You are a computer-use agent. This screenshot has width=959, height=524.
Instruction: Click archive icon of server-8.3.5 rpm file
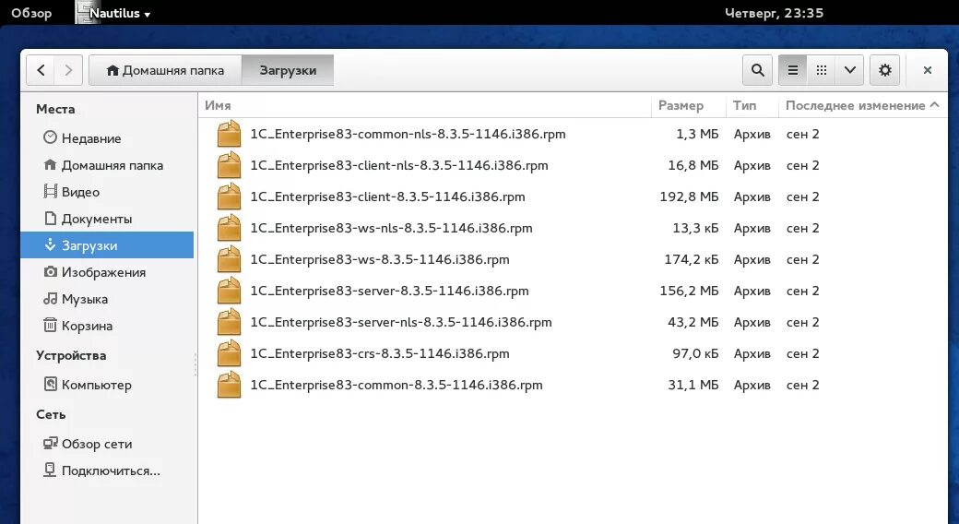point(230,291)
